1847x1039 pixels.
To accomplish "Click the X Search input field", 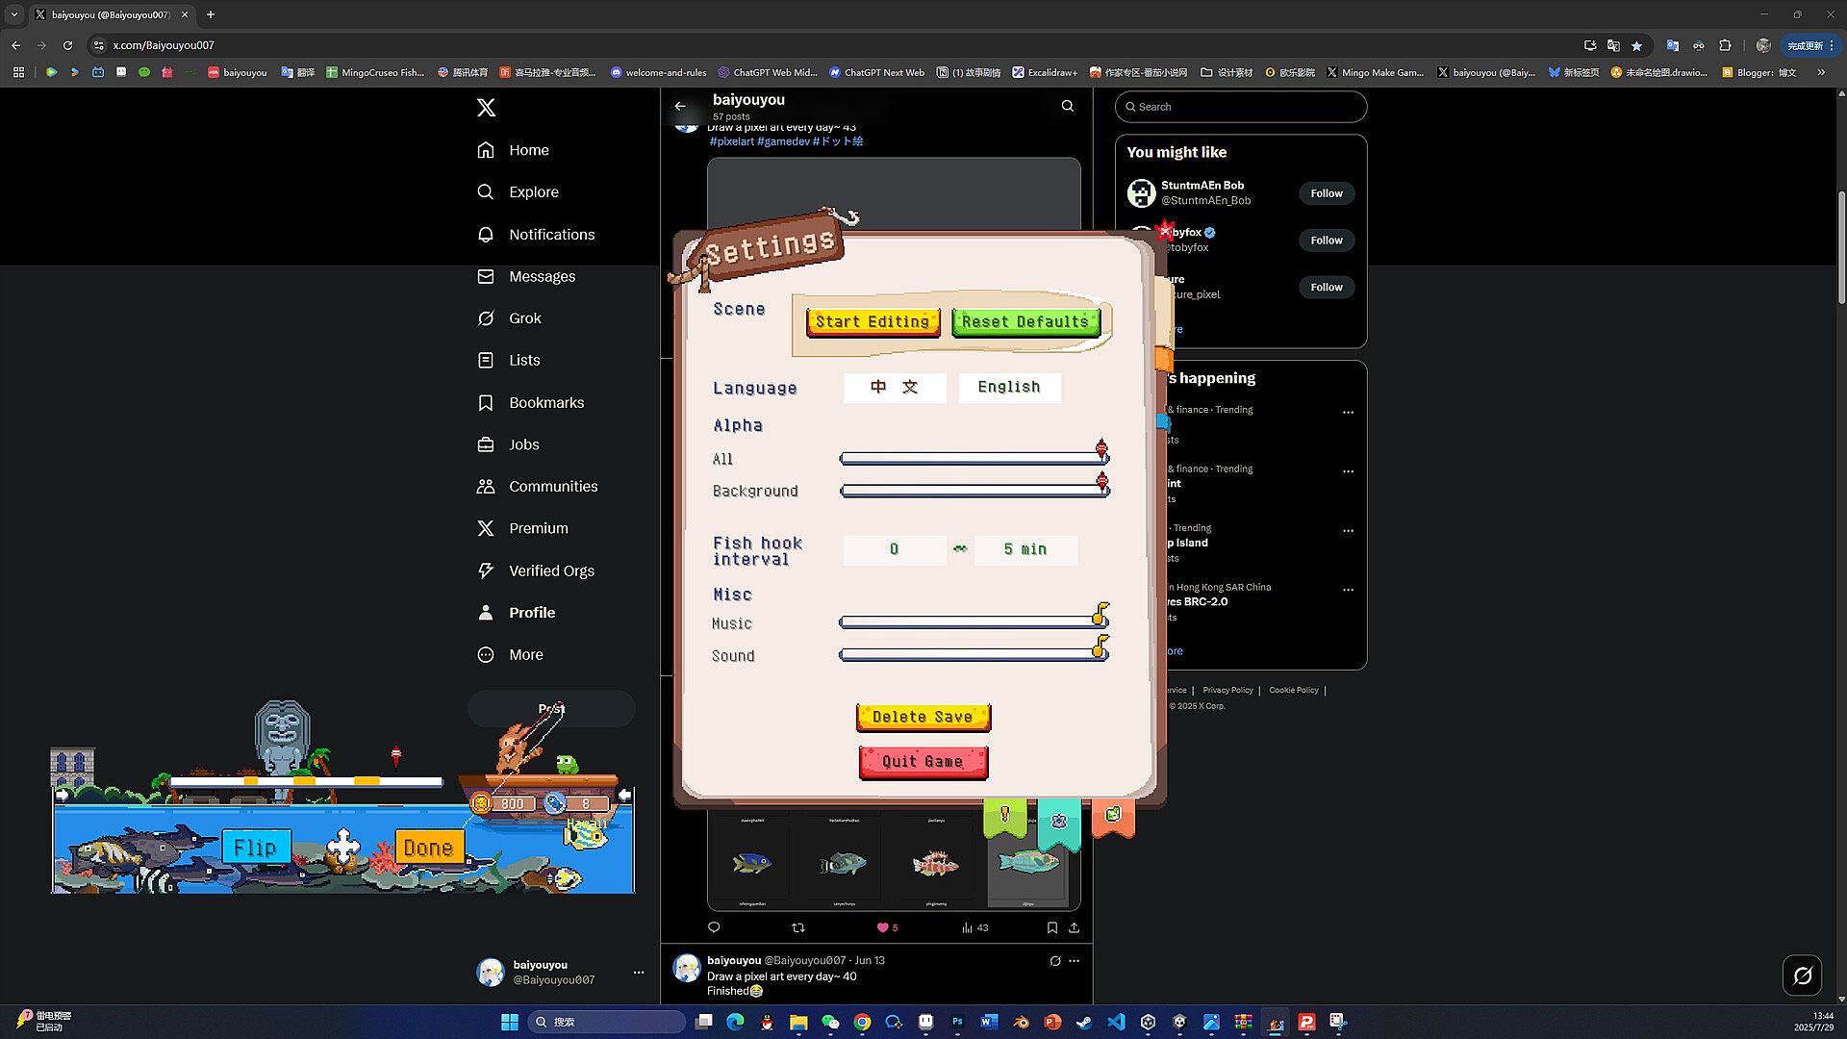I will (x=1241, y=107).
